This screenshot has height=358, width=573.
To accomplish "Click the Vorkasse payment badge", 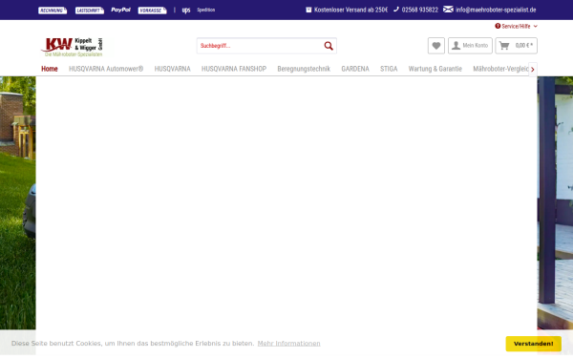I will [153, 11].
